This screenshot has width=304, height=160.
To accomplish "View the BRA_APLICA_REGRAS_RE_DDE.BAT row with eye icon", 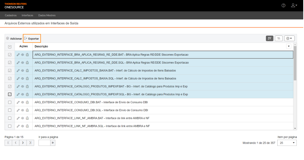I will click(22, 55).
